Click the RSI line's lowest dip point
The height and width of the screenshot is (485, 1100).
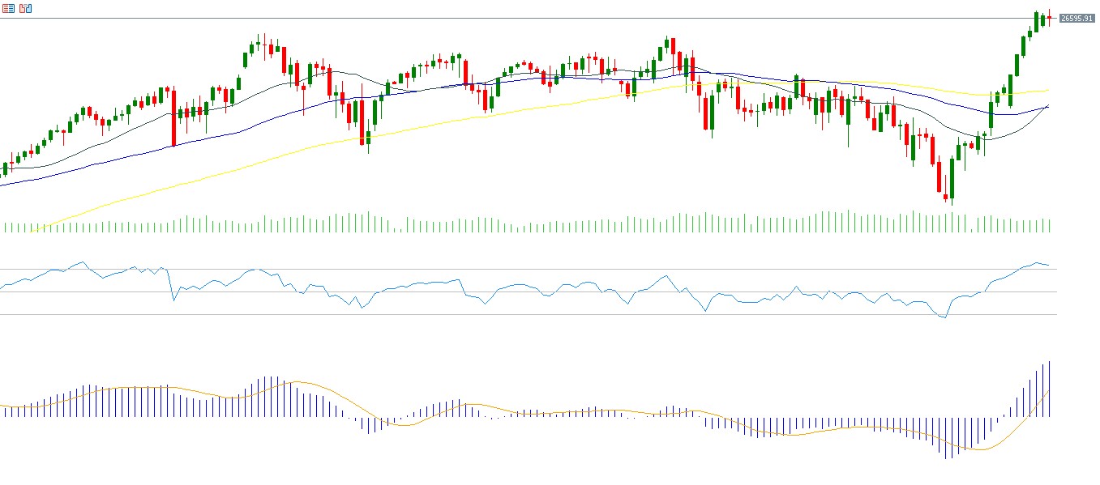[x=944, y=317]
